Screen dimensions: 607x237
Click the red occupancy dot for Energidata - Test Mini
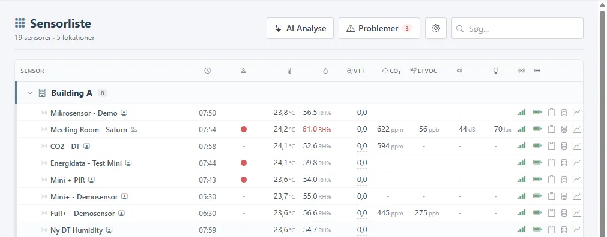(244, 163)
